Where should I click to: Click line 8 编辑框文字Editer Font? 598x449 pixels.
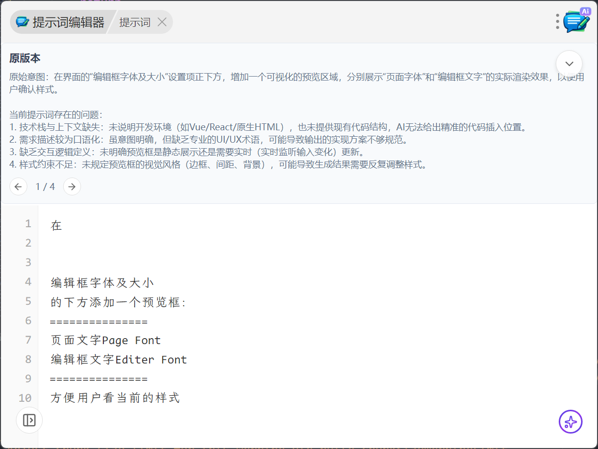point(119,359)
